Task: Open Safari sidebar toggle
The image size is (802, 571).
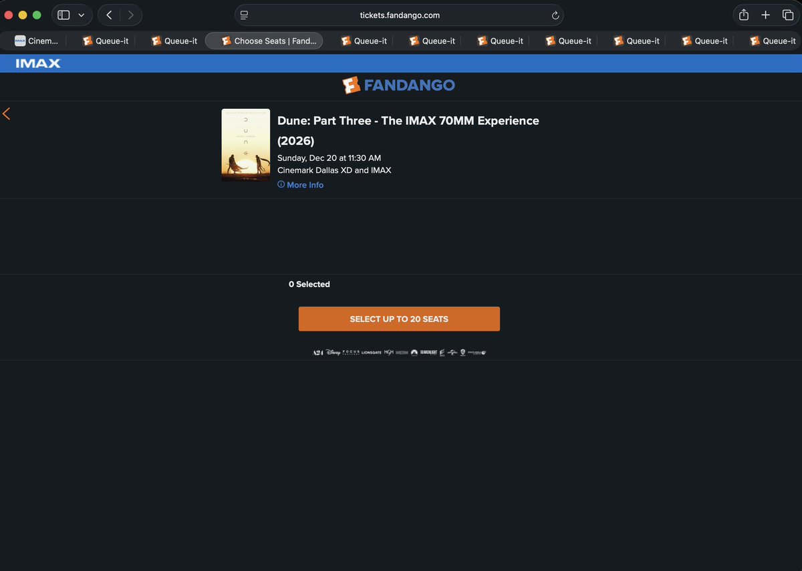Action: pyautogui.click(x=63, y=15)
